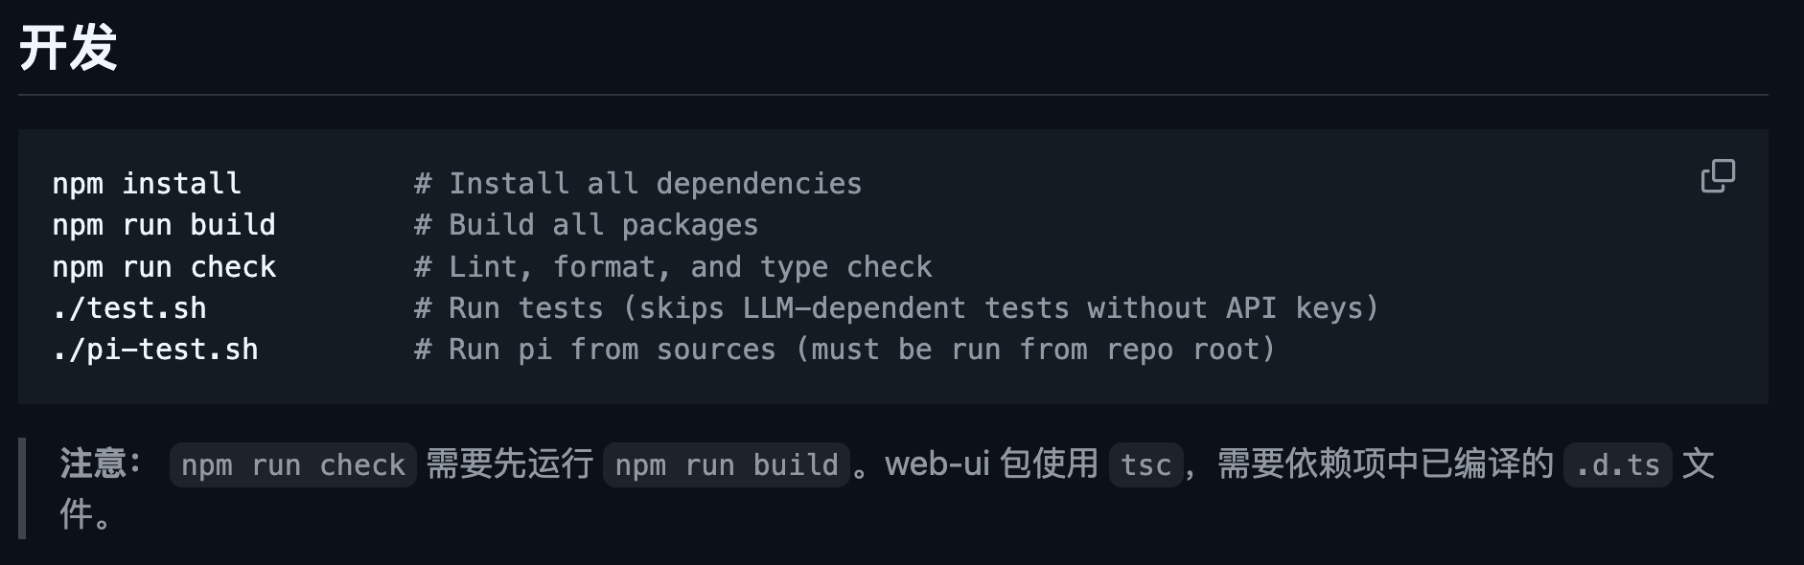Click the npm run check command line
The width and height of the screenshot is (1804, 565).
point(165,266)
